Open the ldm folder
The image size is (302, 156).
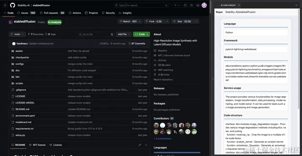pos(18,77)
